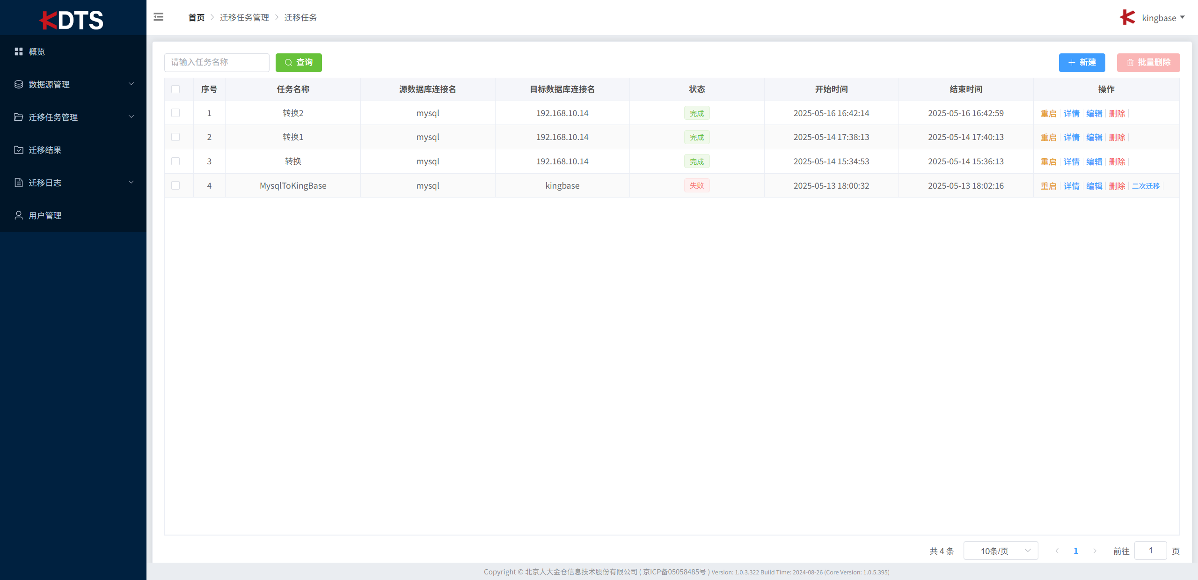The height and width of the screenshot is (580, 1198).
Task: Click the green 查询 search button
Action: tap(299, 63)
